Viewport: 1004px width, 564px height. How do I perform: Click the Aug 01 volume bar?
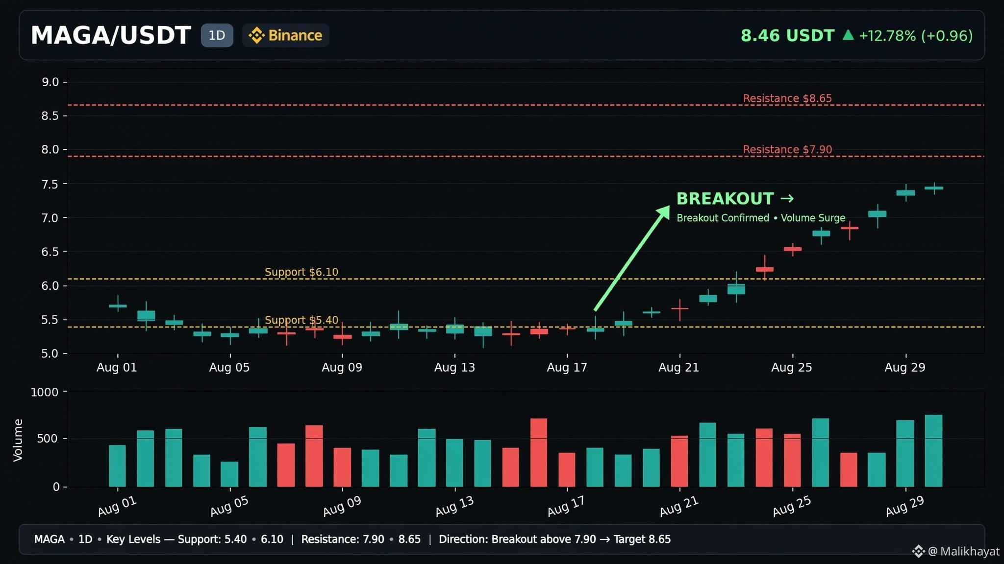(117, 466)
